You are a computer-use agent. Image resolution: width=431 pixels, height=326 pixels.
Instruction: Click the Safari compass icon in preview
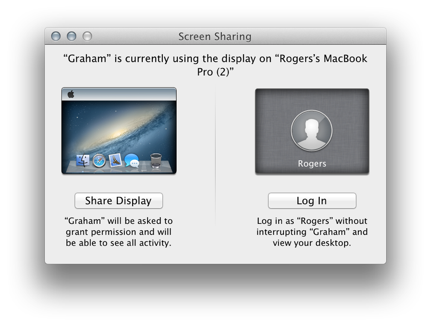point(99,161)
